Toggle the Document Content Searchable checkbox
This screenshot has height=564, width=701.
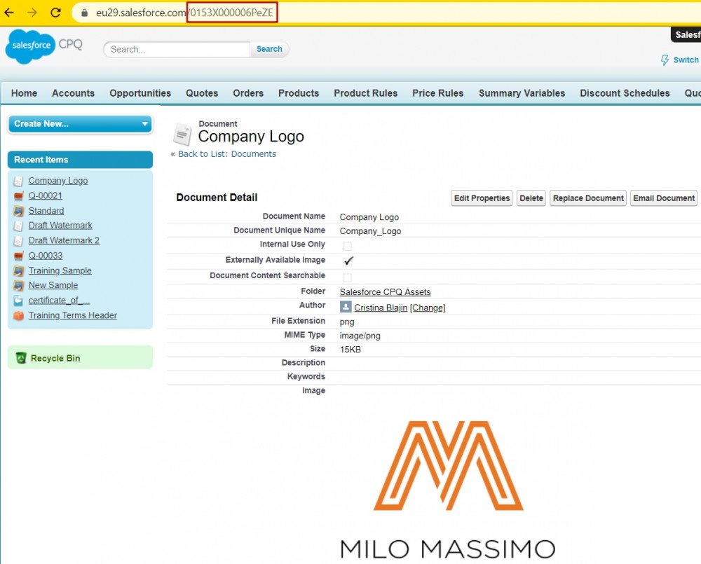coord(347,277)
